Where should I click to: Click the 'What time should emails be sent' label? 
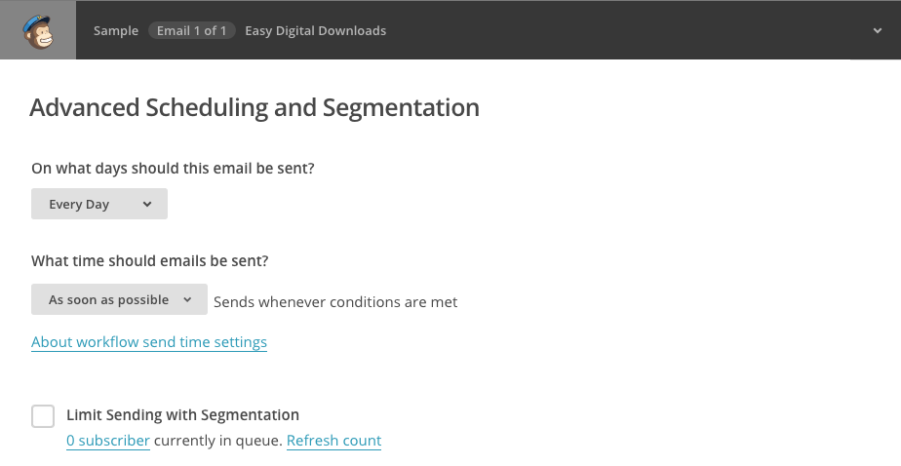pos(150,261)
